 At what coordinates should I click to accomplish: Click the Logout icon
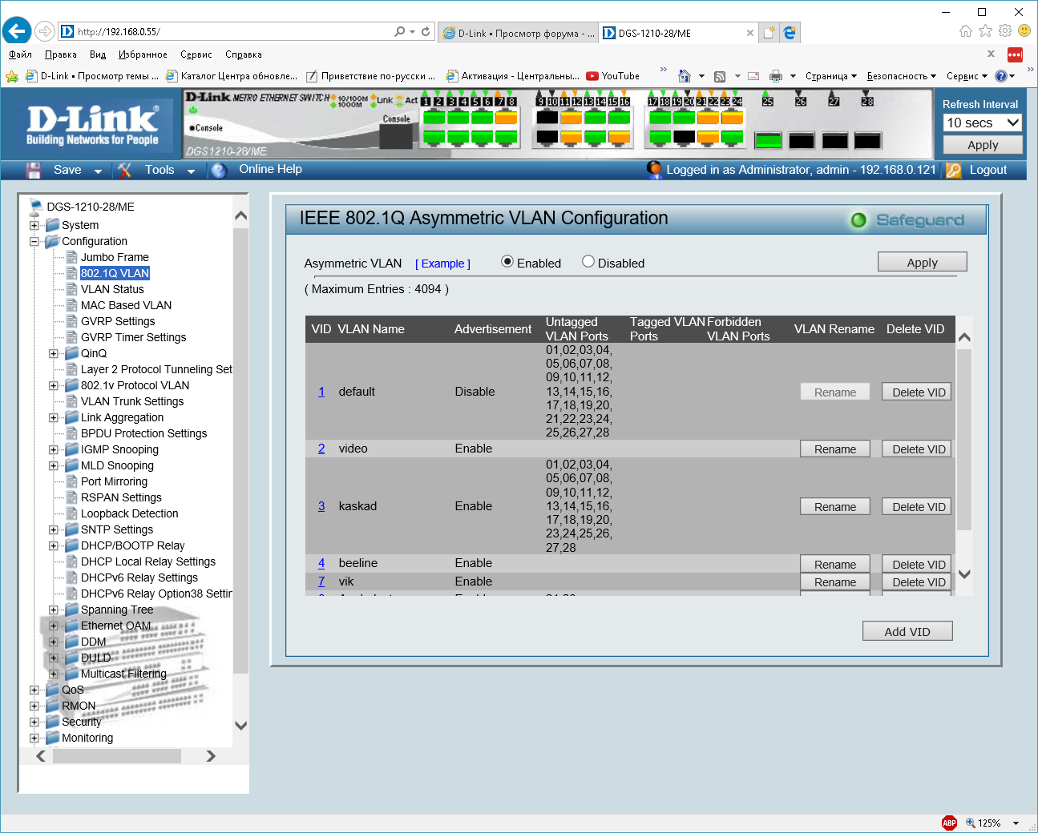pyautogui.click(x=953, y=170)
